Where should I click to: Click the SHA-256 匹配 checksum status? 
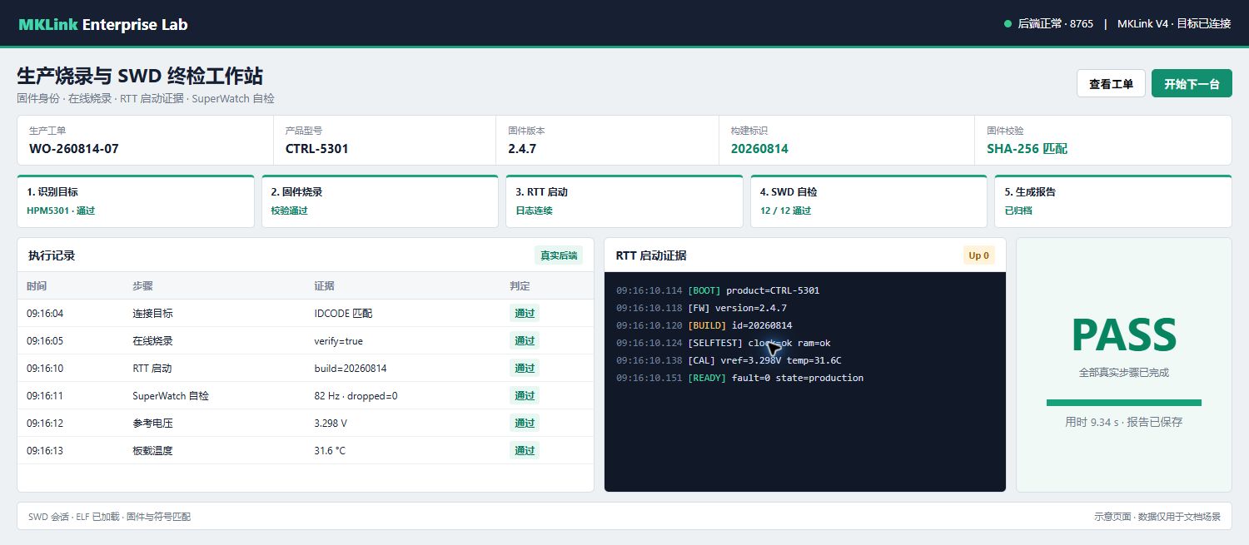(x=1027, y=149)
